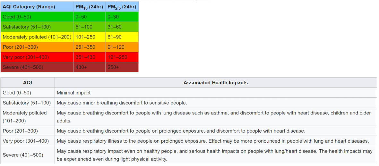Click Severe (401–500) in health impacts table

tap(23, 155)
